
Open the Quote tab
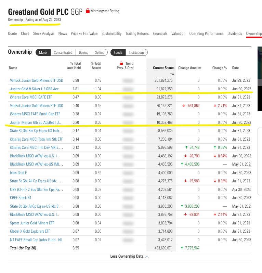point(12,34)
